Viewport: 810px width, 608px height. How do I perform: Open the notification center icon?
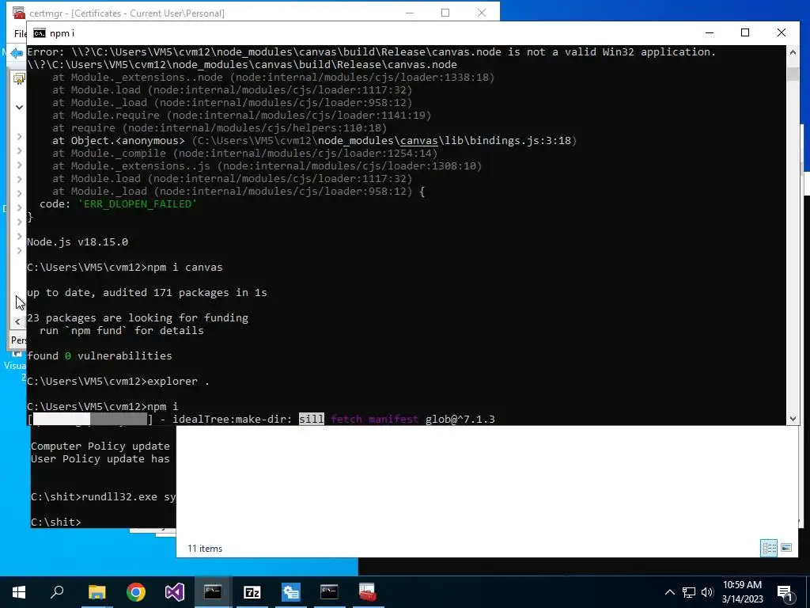tap(785, 594)
